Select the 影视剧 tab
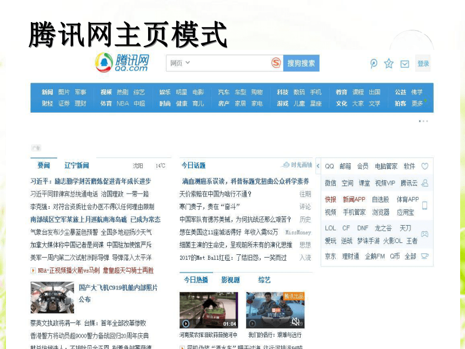 (x=230, y=280)
